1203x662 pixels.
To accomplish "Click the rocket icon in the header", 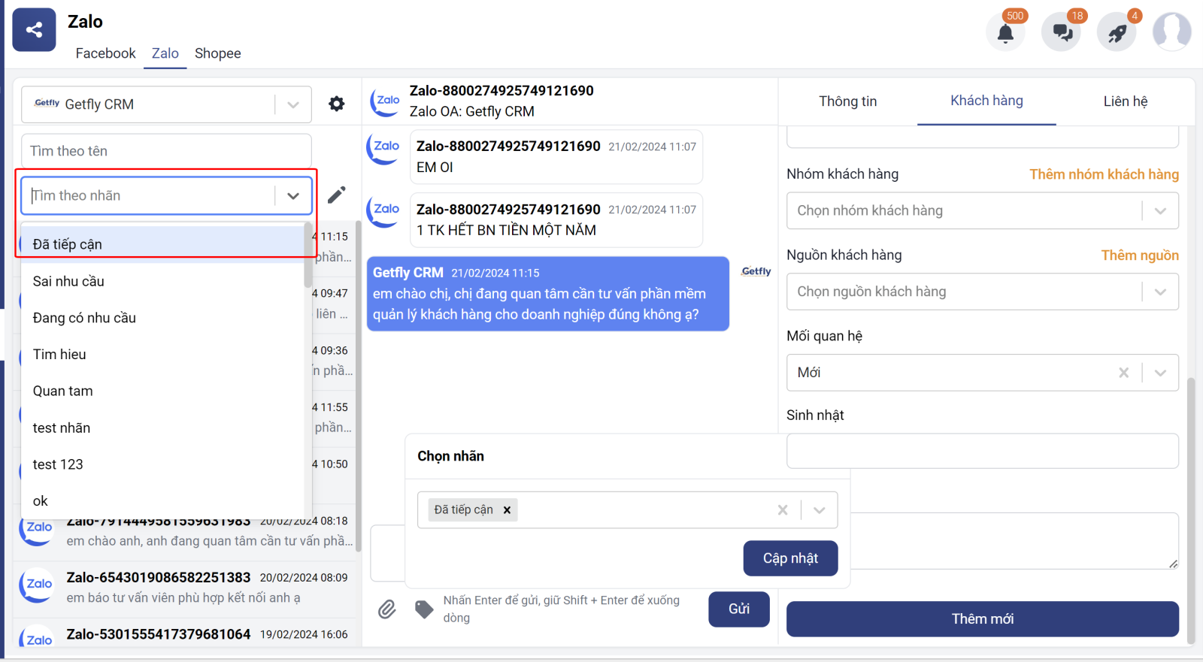I will [1117, 33].
